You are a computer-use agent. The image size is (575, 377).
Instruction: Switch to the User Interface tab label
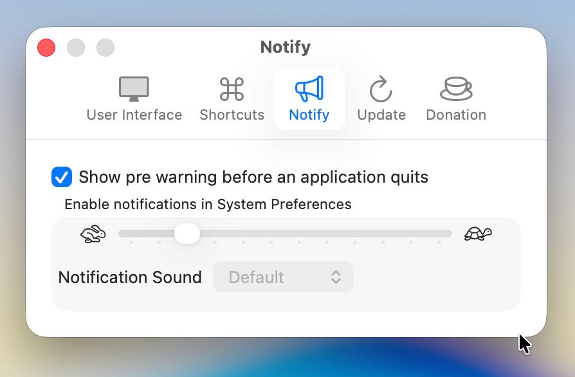[134, 115]
